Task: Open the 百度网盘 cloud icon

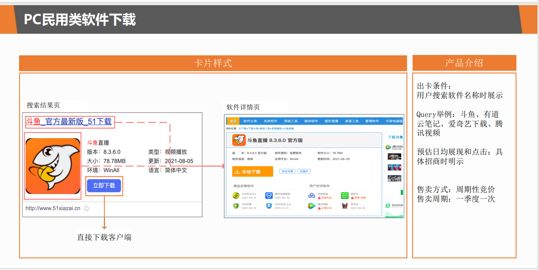Action: coord(312,195)
